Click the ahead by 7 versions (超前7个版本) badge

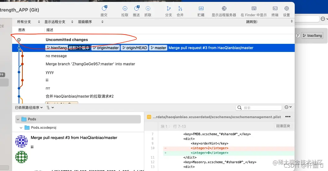tap(79, 48)
